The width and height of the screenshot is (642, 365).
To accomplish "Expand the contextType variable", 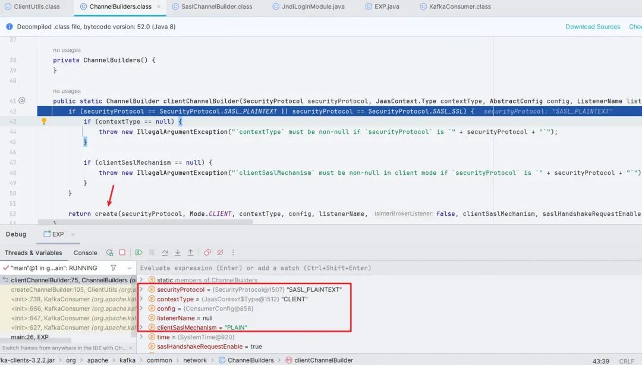I will 141,298.
